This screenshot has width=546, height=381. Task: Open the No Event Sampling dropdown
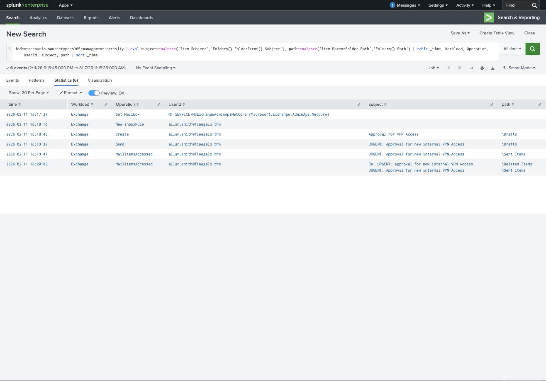[155, 68]
